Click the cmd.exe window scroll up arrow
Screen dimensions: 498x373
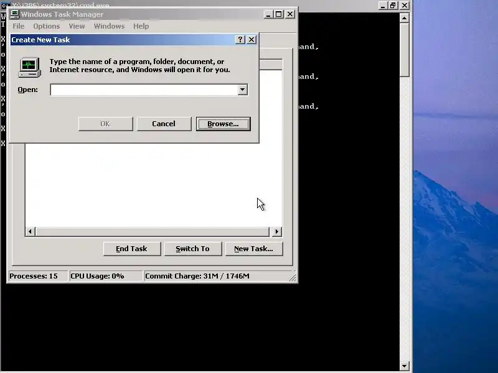point(404,18)
